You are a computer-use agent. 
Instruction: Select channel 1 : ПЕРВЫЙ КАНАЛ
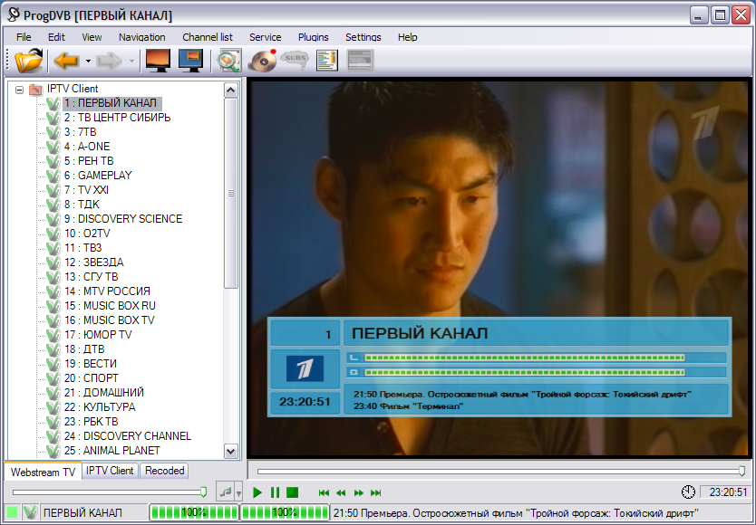[x=111, y=103]
